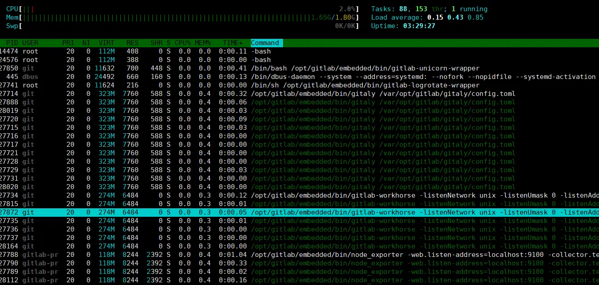
Task: Select gitlab-workhorse process with PID 27734
Action: point(299,195)
